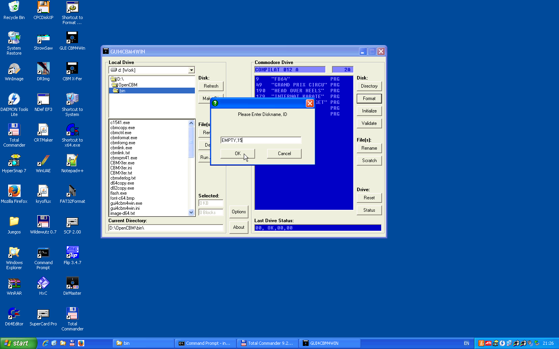
Task: Select "GRAND PRIX CIRCU" directory entry
Action: [297, 85]
